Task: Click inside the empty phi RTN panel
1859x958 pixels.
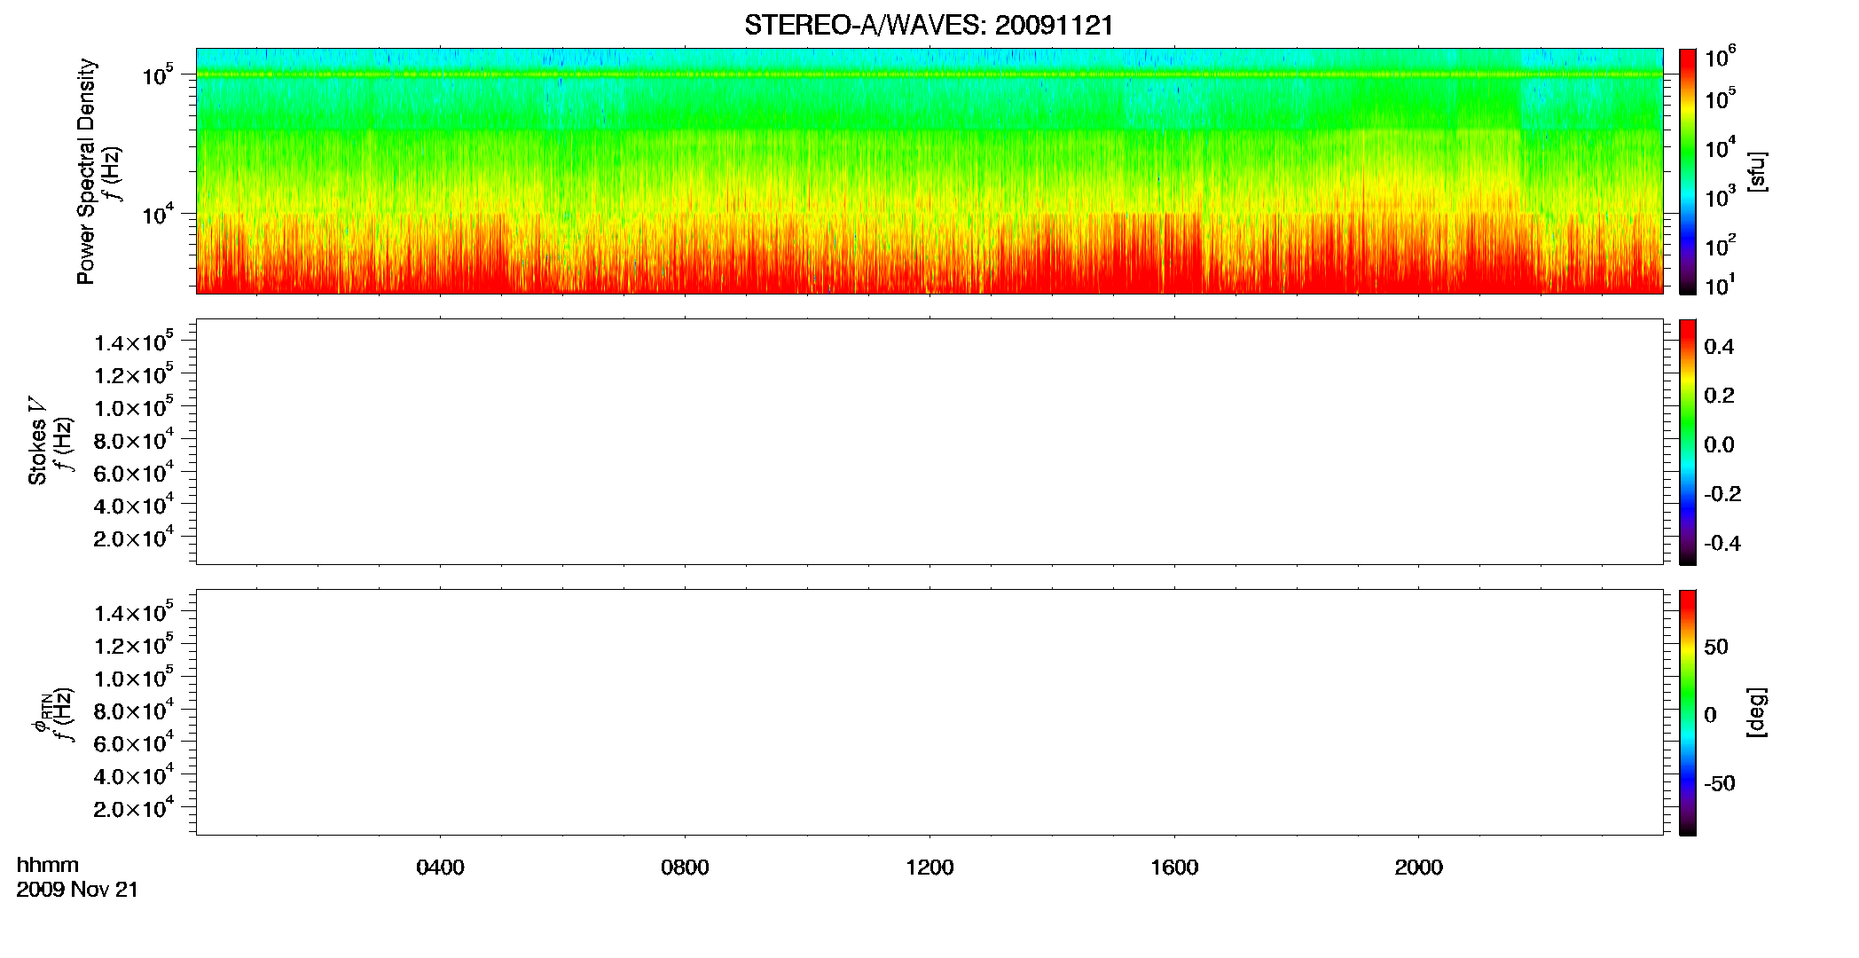Action: (x=929, y=712)
